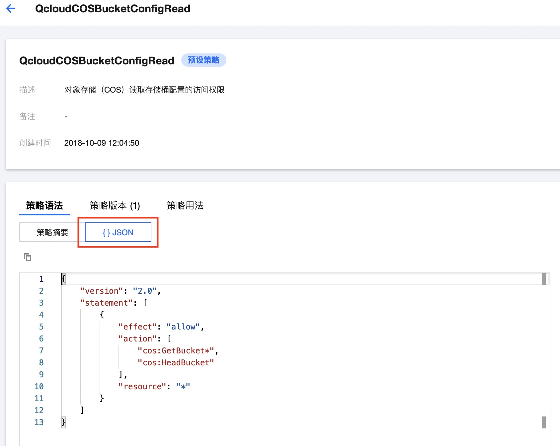
Task: Switch to the 策略语法 tab
Action: (x=44, y=205)
